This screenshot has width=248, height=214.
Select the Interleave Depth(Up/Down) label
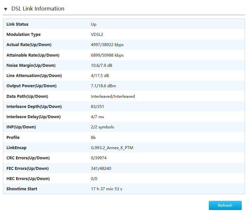tap(34, 107)
